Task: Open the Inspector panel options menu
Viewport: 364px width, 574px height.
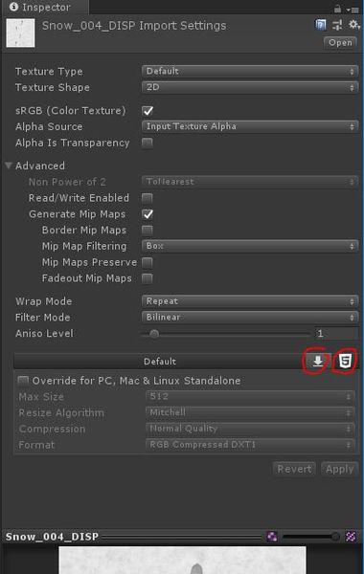Action: 353,10
